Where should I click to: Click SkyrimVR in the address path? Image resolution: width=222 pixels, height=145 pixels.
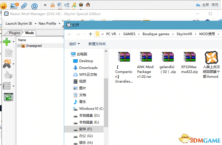coord(184,34)
